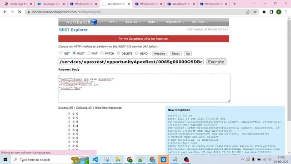Viewport: 291px width, 164px height.
Task: Click Collapse All link
Action: tap(84, 108)
